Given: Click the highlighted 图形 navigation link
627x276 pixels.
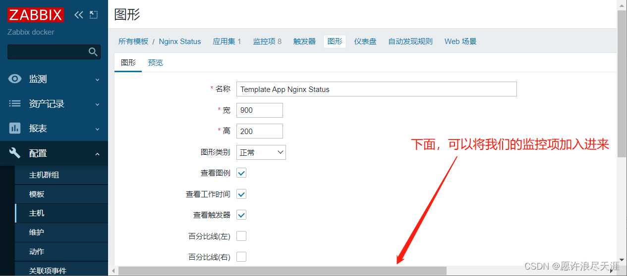Looking at the screenshot, I should pos(335,42).
